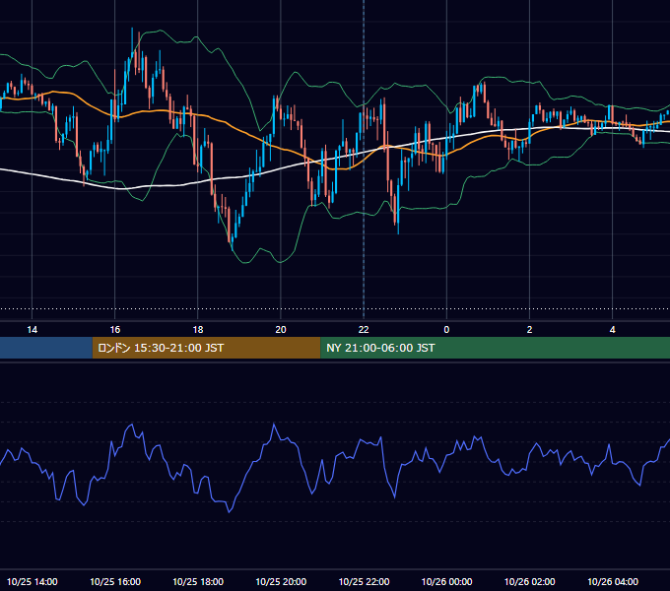Click the 22 hour axis label
Image resolution: width=670 pixels, height=591 pixels.
click(364, 330)
